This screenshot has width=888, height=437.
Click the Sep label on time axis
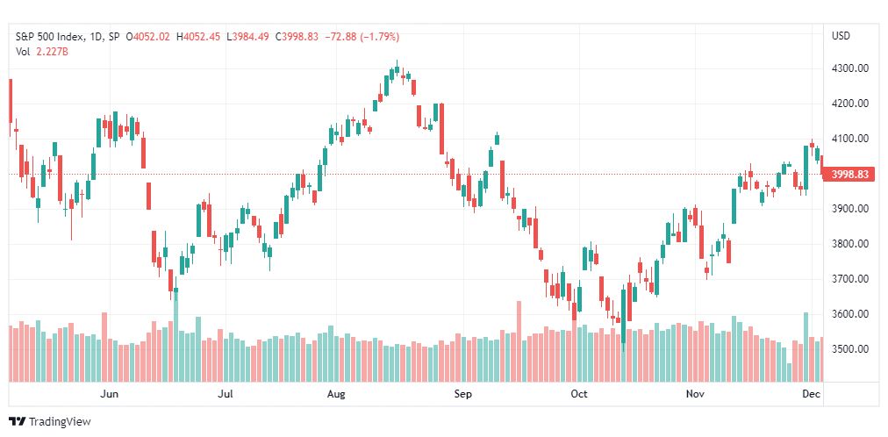coord(462,394)
